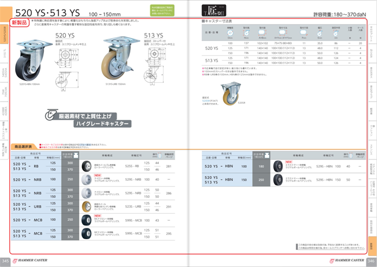This screenshot has height=267, width=377.
Task: Click page number 345
Action: pos(5,261)
